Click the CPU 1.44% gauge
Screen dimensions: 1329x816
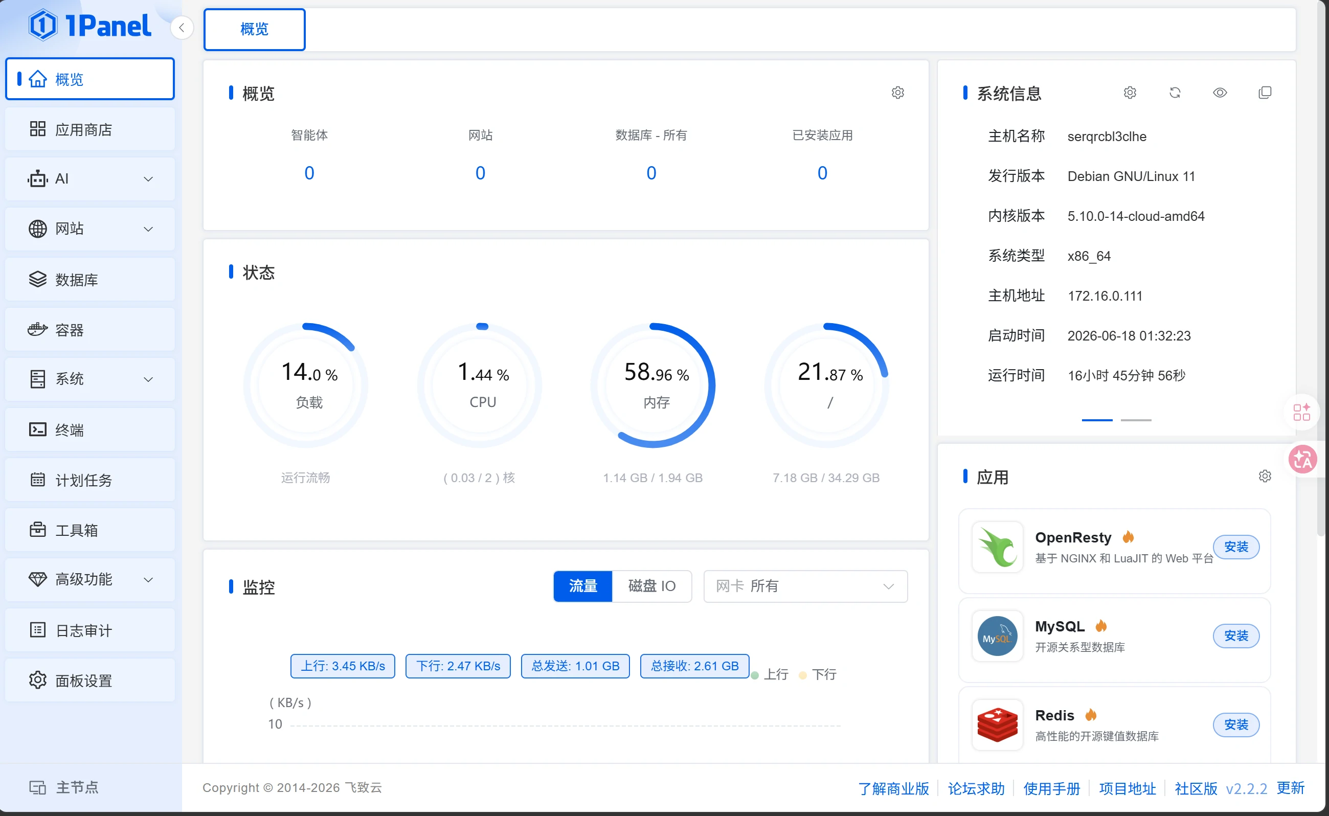coord(480,386)
